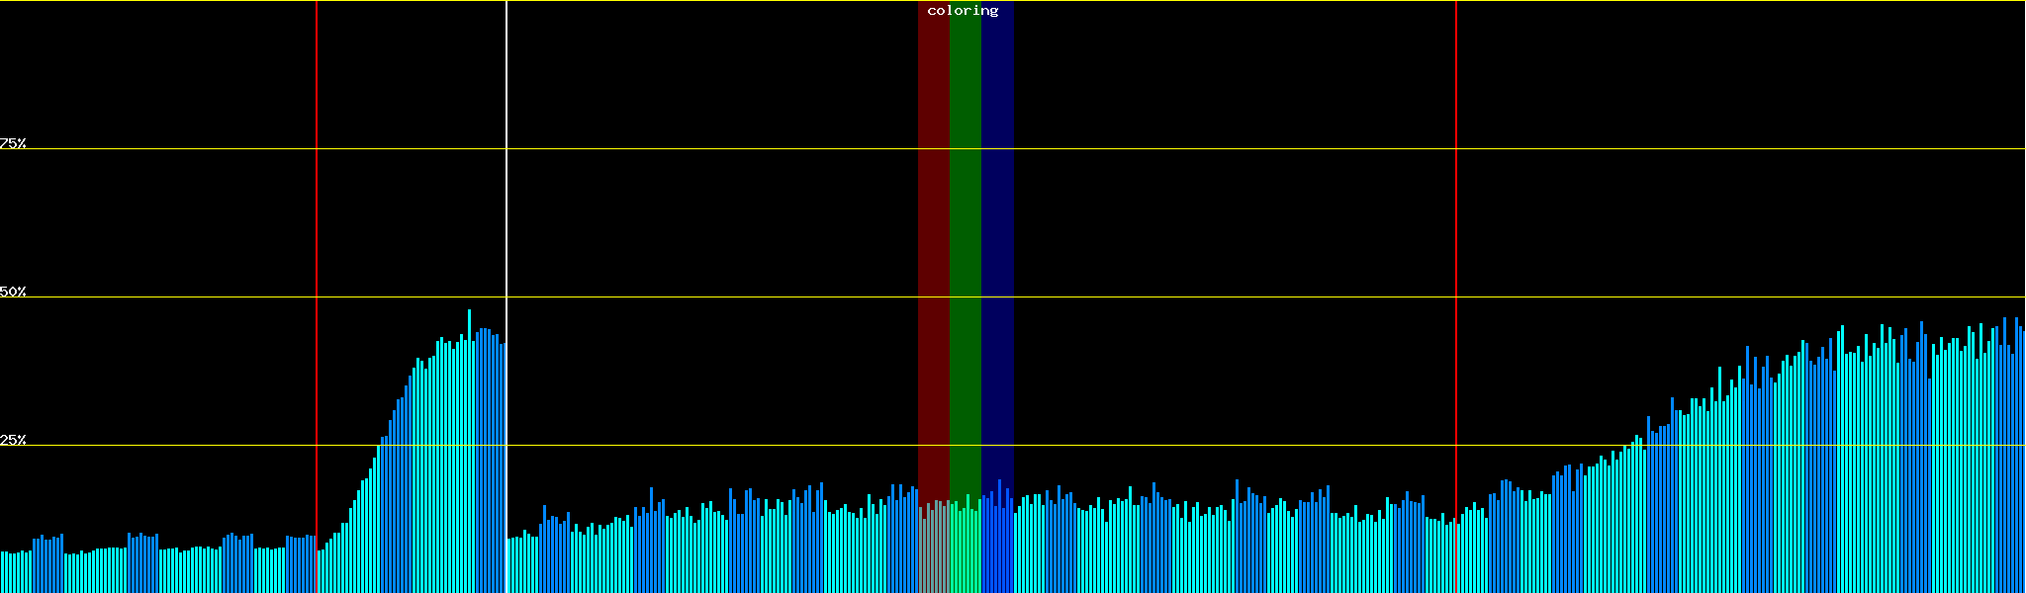The height and width of the screenshot is (593, 2026).
Task: Select the dark blue coloring band
Action: point(997,247)
